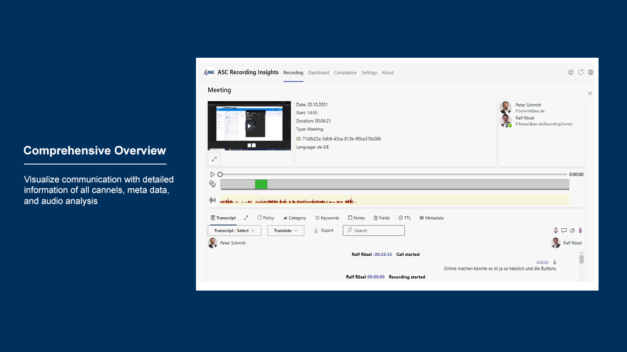Image resolution: width=627 pixels, height=352 pixels.
Task: Open the About tab
Action: (388, 72)
